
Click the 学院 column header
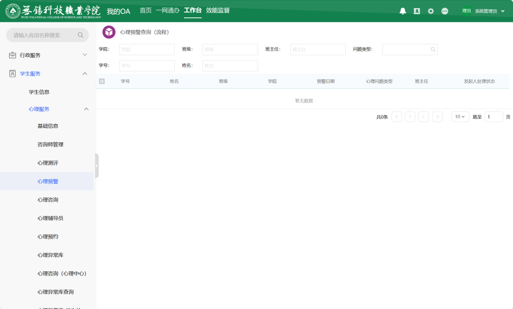272,82
